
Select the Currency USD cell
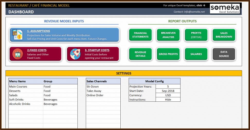tap(168, 95)
